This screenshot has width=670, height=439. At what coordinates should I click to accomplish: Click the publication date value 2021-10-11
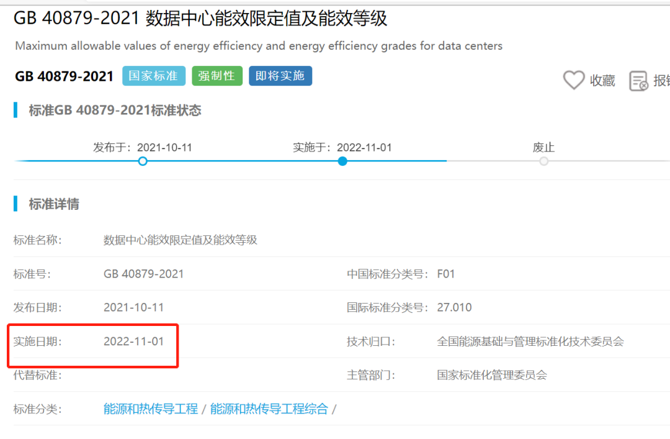pyautogui.click(x=134, y=307)
